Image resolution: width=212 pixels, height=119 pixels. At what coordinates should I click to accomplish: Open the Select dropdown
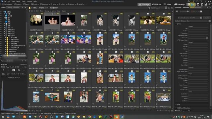65,11
